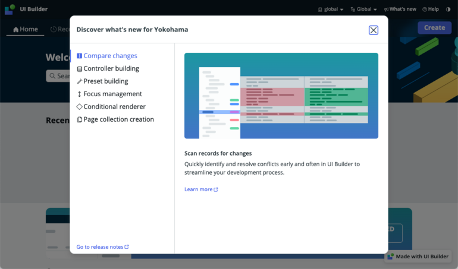Click the Learn more external link icon
Viewport: 458px width, 269px height.
click(216, 189)
